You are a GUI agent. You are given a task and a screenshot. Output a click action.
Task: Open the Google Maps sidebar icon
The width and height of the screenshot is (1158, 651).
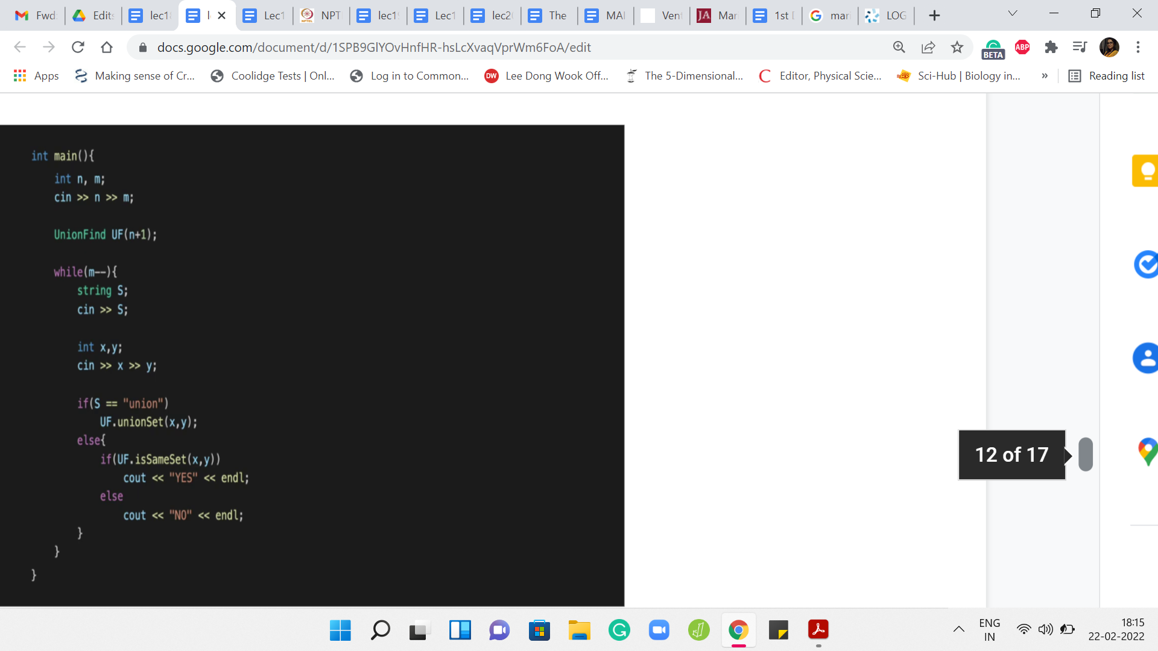1147,451
